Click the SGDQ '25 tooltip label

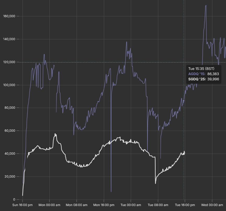(197, 79)
